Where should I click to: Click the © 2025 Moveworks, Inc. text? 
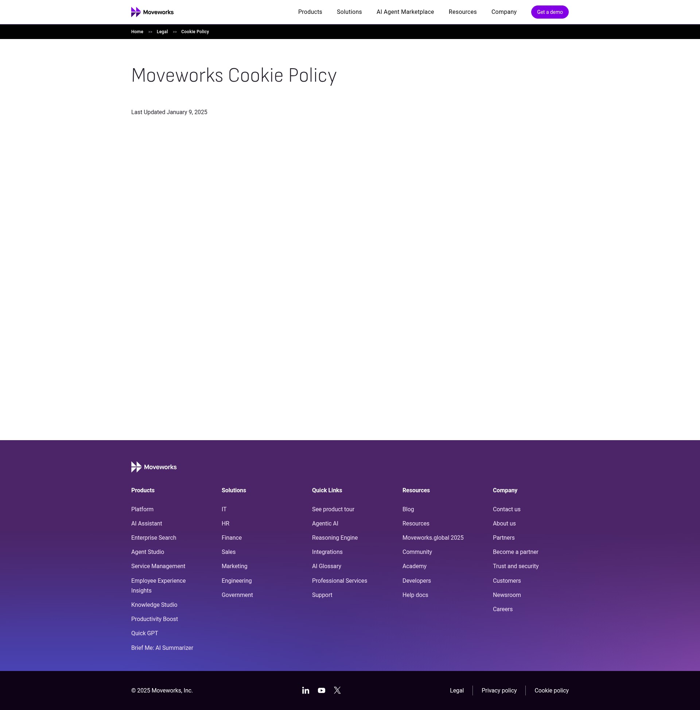[x=162, y=691]
